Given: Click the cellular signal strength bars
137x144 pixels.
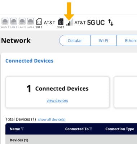Looking at the screenshot, I should click(70, 22).
